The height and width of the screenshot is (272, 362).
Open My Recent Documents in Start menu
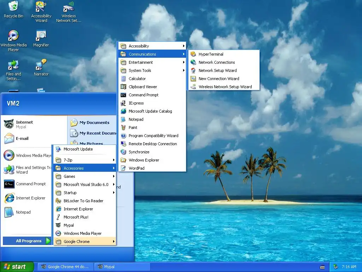coord(93,133)
